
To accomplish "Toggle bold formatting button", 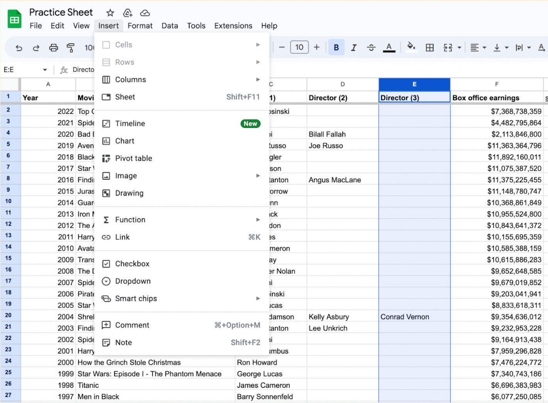I will (x=336, y=47).
